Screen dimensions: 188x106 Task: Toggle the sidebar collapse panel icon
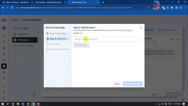pyautogui.click(x=34, y=95)
